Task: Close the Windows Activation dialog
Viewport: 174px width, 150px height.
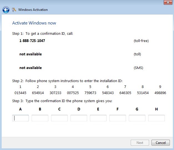Action: 168,2
